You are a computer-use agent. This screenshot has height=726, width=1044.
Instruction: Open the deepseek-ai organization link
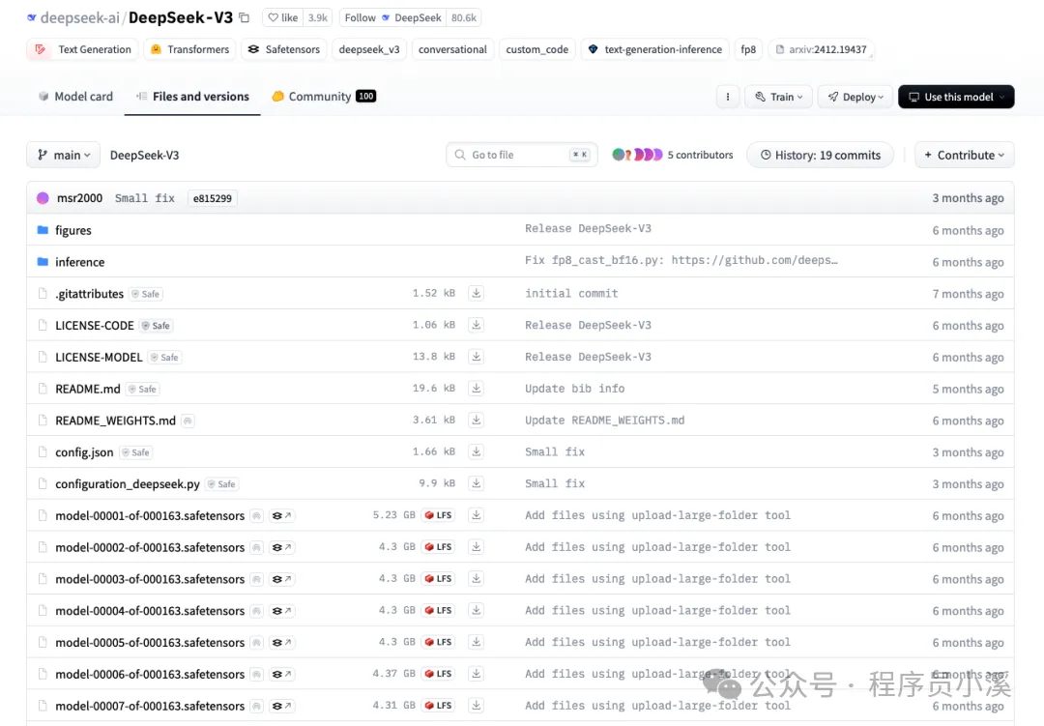point(79,18)
